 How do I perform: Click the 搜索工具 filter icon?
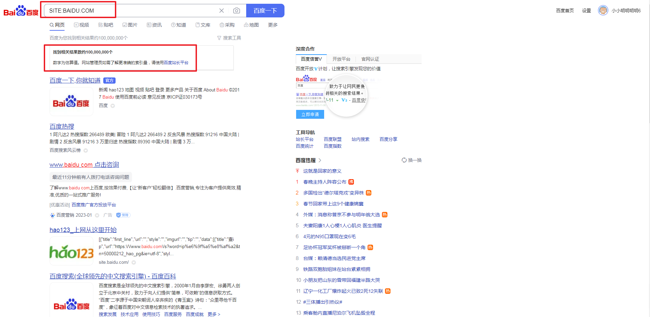(x=219, y=38)
